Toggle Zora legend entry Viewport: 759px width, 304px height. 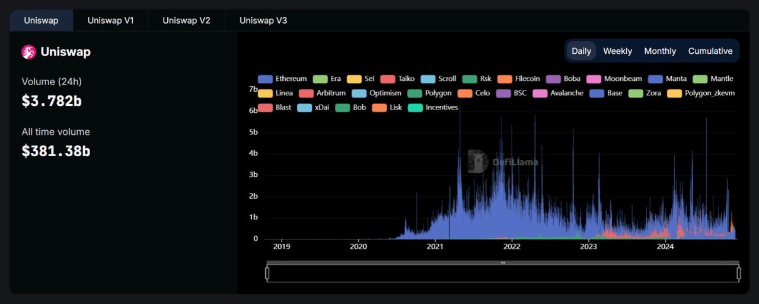click(646, 93)
